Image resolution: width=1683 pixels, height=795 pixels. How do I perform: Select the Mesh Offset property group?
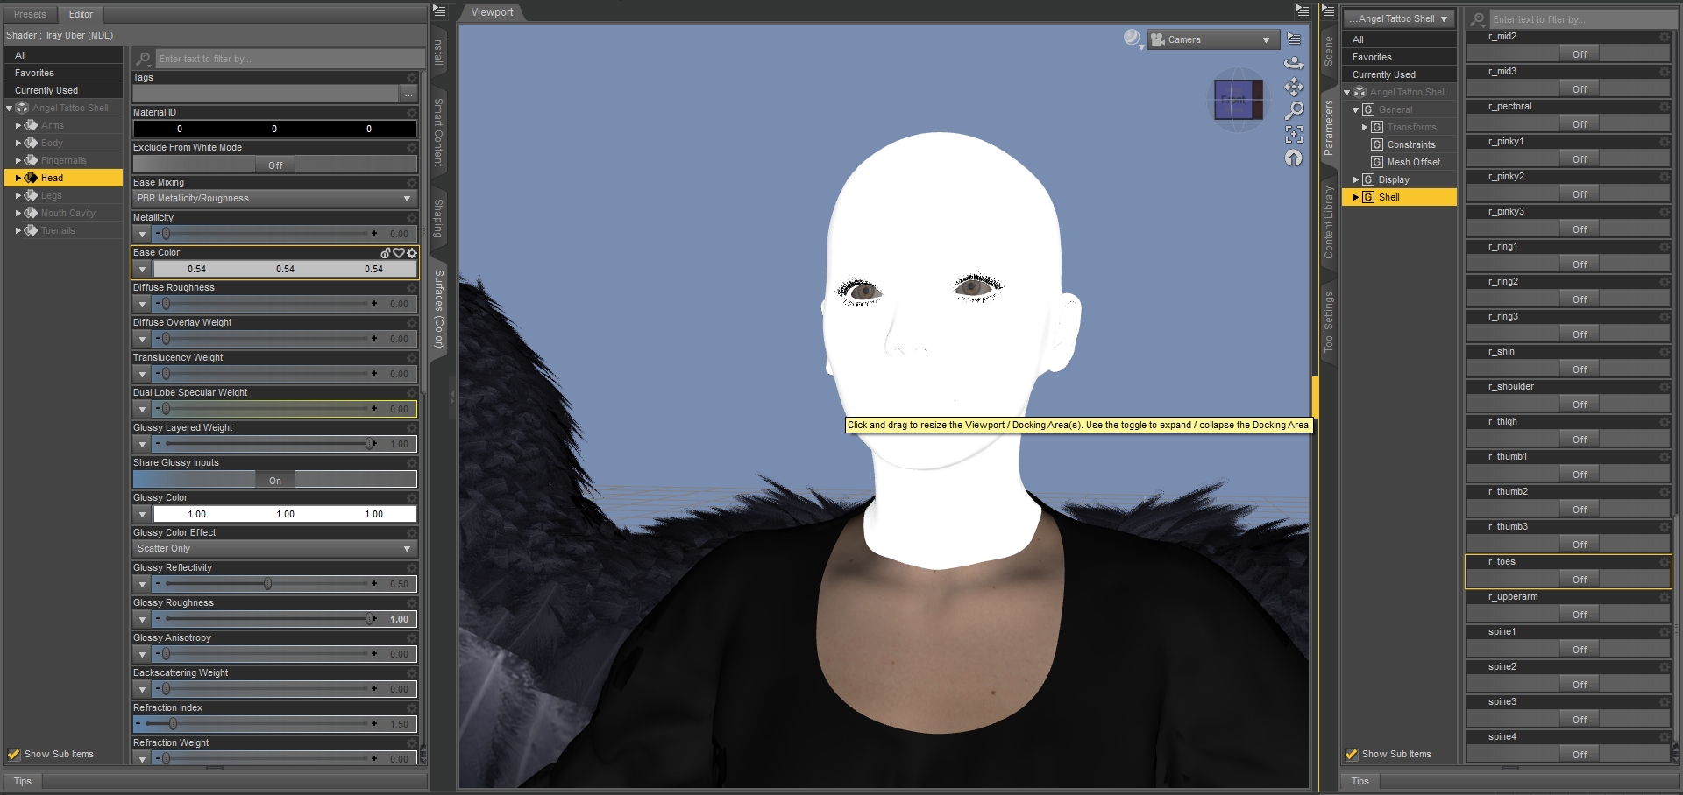tap(1413, 162)
